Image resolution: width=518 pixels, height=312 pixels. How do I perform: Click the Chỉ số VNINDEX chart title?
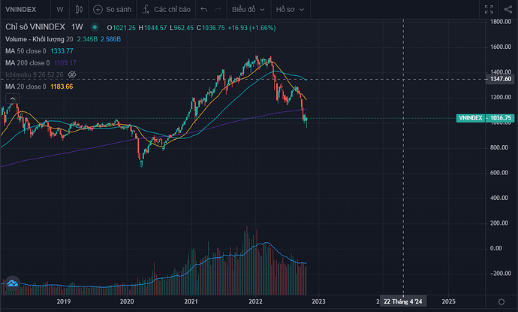pyautogui.click(x=35, y=27)
